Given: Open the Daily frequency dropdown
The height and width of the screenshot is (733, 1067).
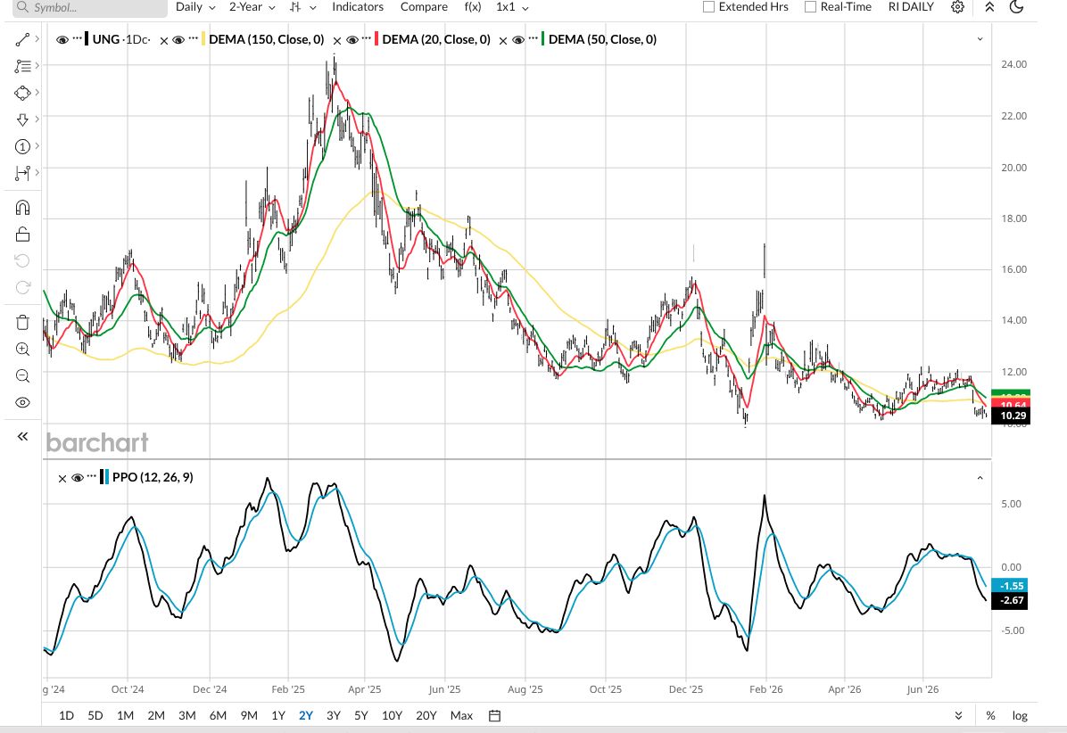Looking at the screenshot, I should [x=195, y=7].
